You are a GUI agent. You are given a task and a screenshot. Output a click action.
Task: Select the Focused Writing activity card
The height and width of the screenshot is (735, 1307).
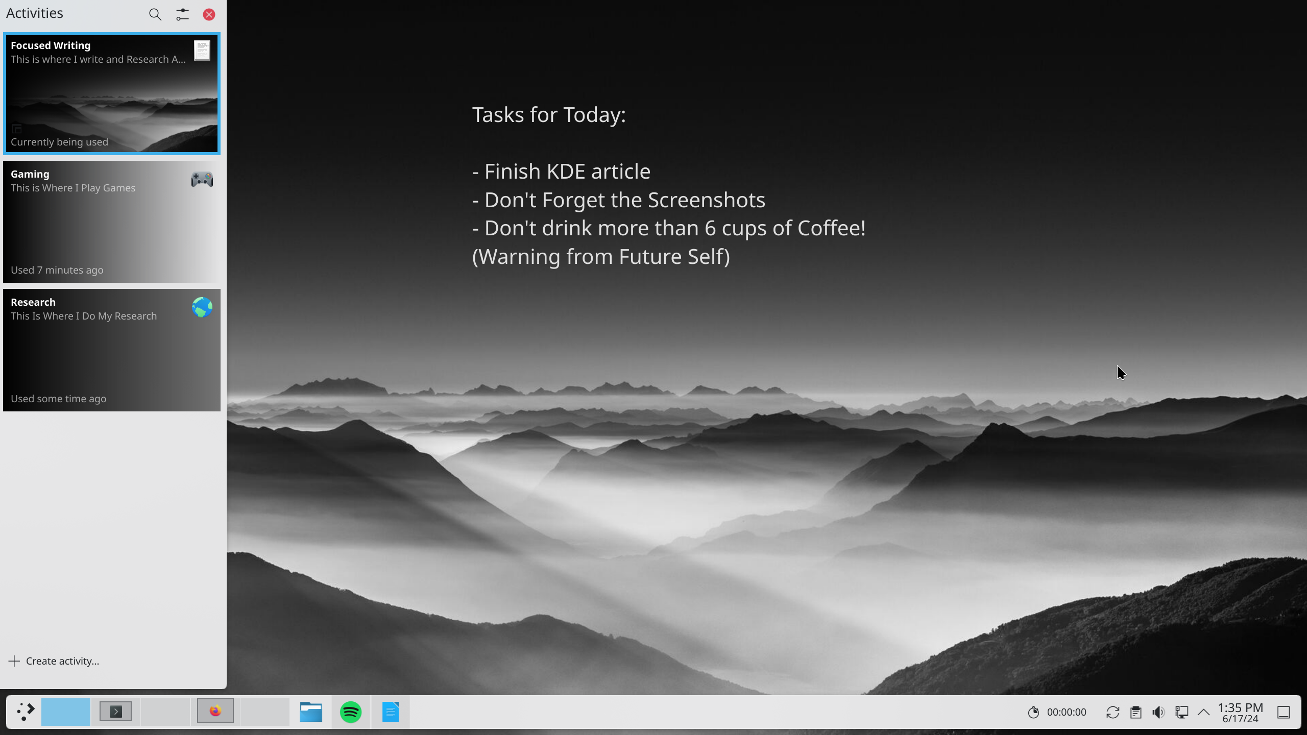[x=111, y=94]
